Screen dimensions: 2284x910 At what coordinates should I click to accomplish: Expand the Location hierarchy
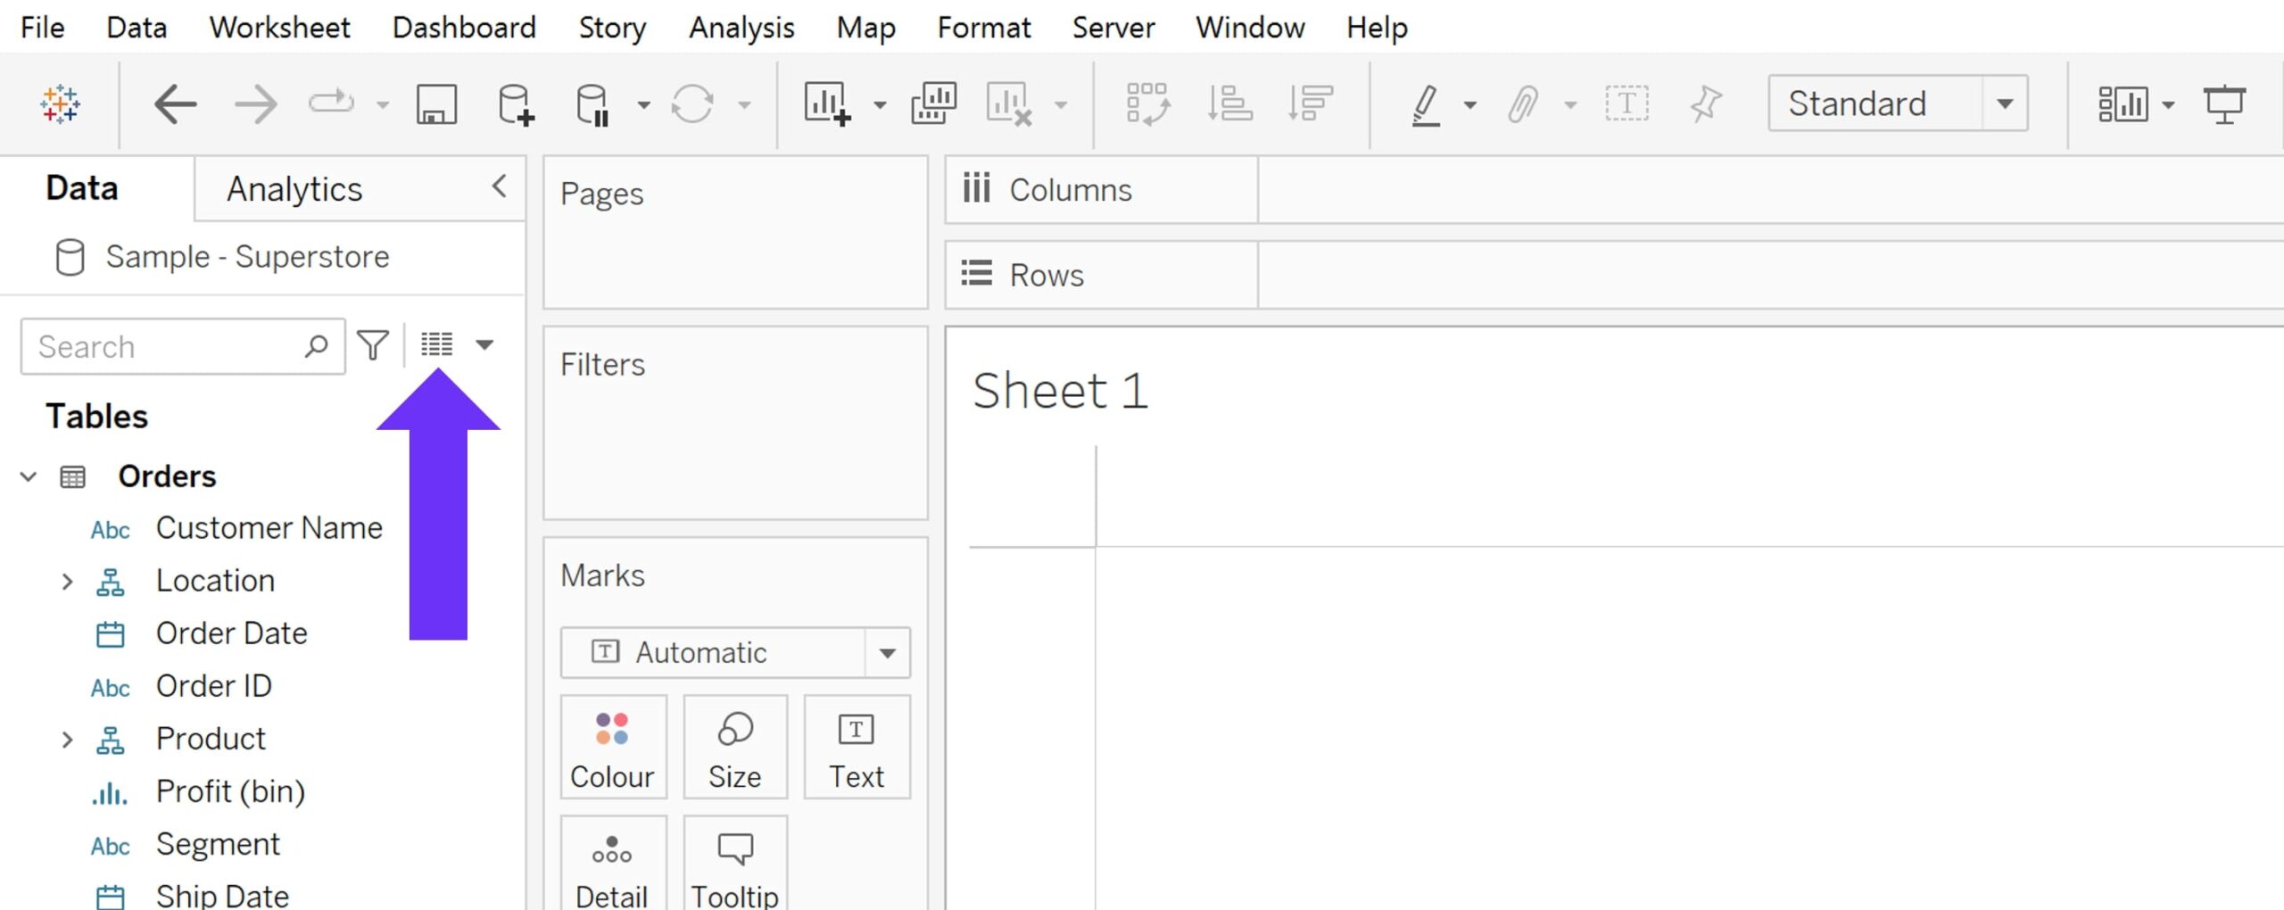(x=67, y=582)
